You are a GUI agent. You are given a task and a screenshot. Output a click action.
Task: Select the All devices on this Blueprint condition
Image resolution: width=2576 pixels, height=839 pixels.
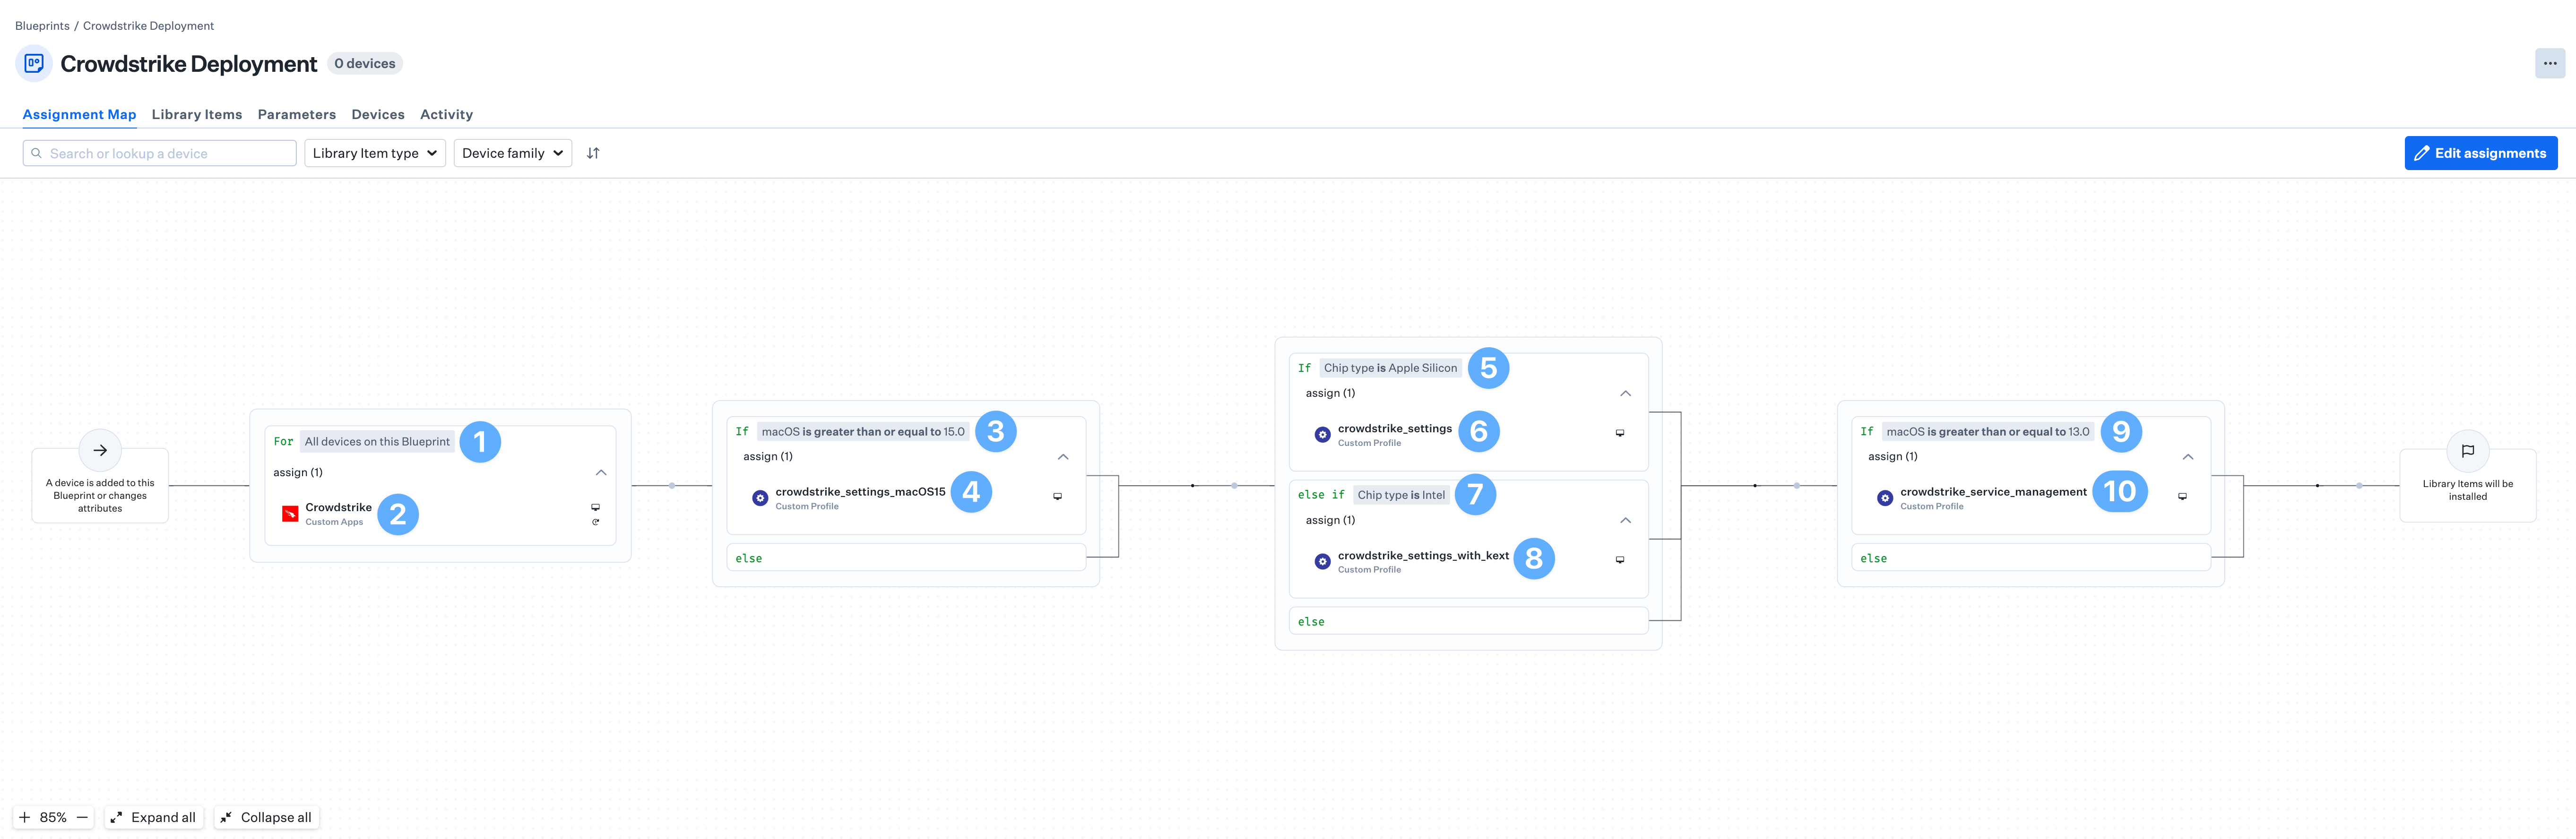point(377,441)
